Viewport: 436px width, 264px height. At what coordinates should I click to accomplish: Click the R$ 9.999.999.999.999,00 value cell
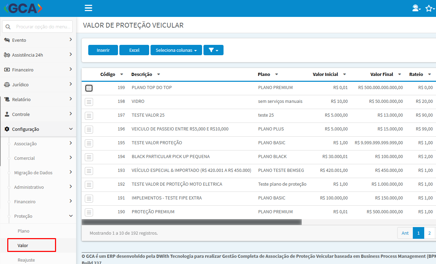tap(379, 143)
